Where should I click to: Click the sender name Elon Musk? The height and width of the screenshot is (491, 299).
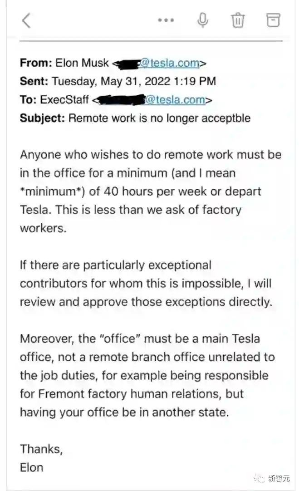[83, 63]
